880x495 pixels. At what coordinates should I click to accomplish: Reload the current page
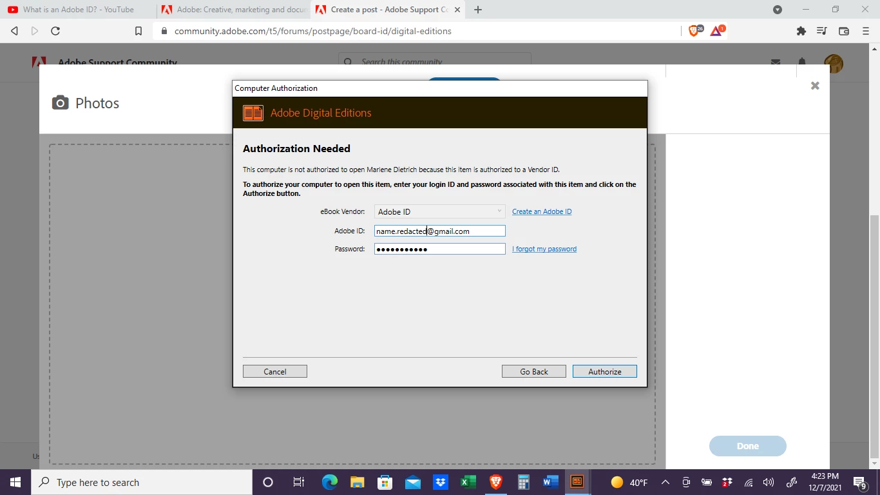point(55,31)
